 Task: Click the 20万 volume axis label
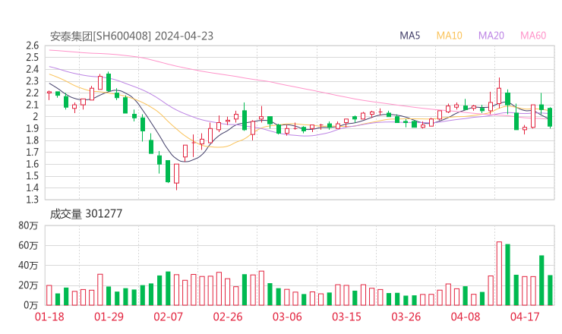(28, 285)
